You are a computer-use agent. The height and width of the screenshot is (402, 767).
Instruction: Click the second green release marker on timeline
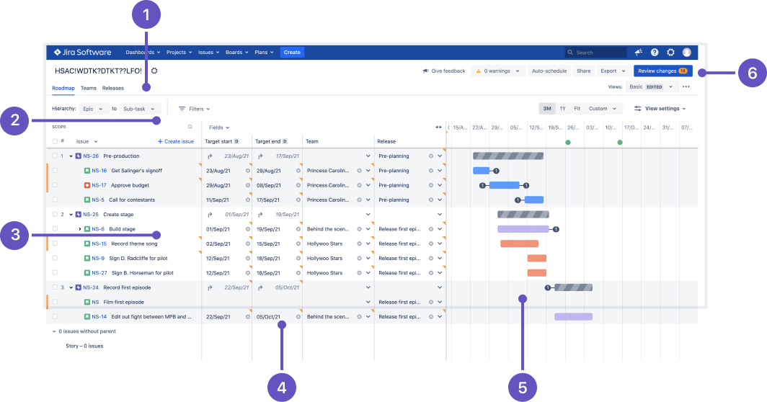pyautogui.click(x=620, y=143)
